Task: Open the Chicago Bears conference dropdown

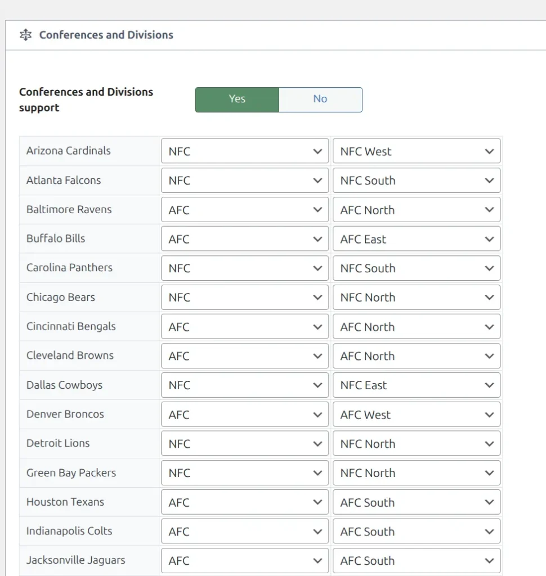Action: [x=244, y=297]
